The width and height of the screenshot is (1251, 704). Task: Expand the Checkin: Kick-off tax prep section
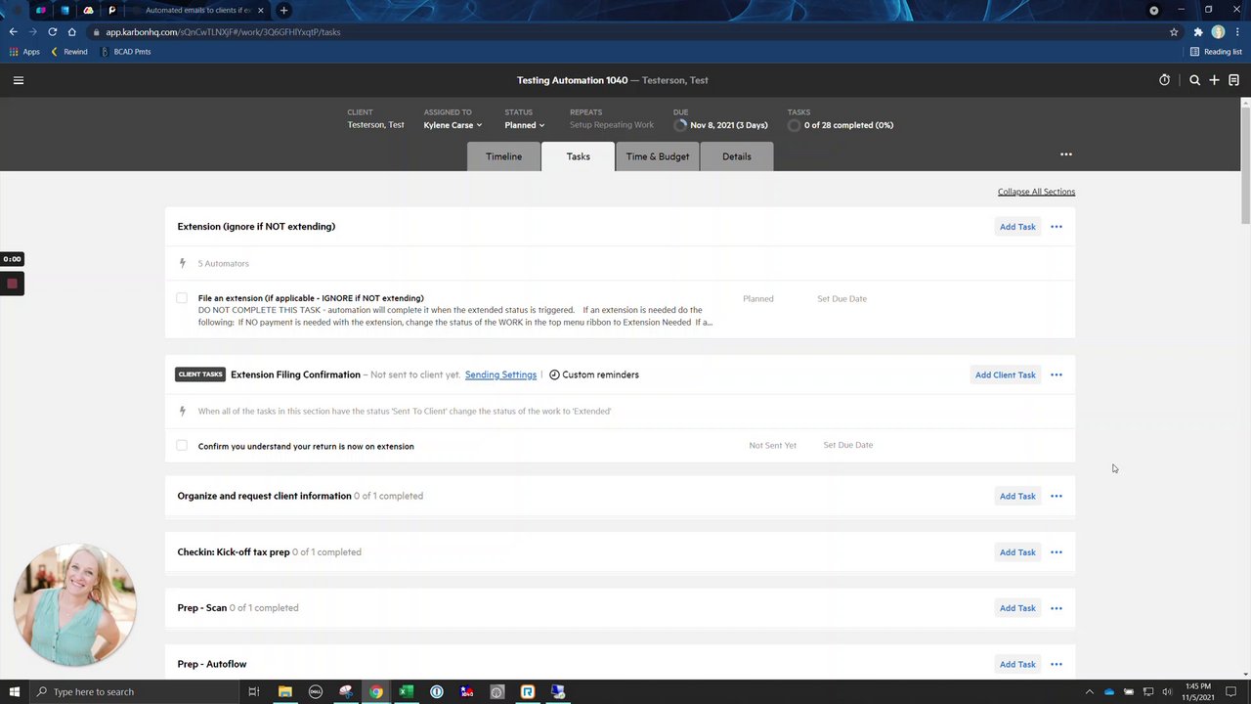click(234, 552)
